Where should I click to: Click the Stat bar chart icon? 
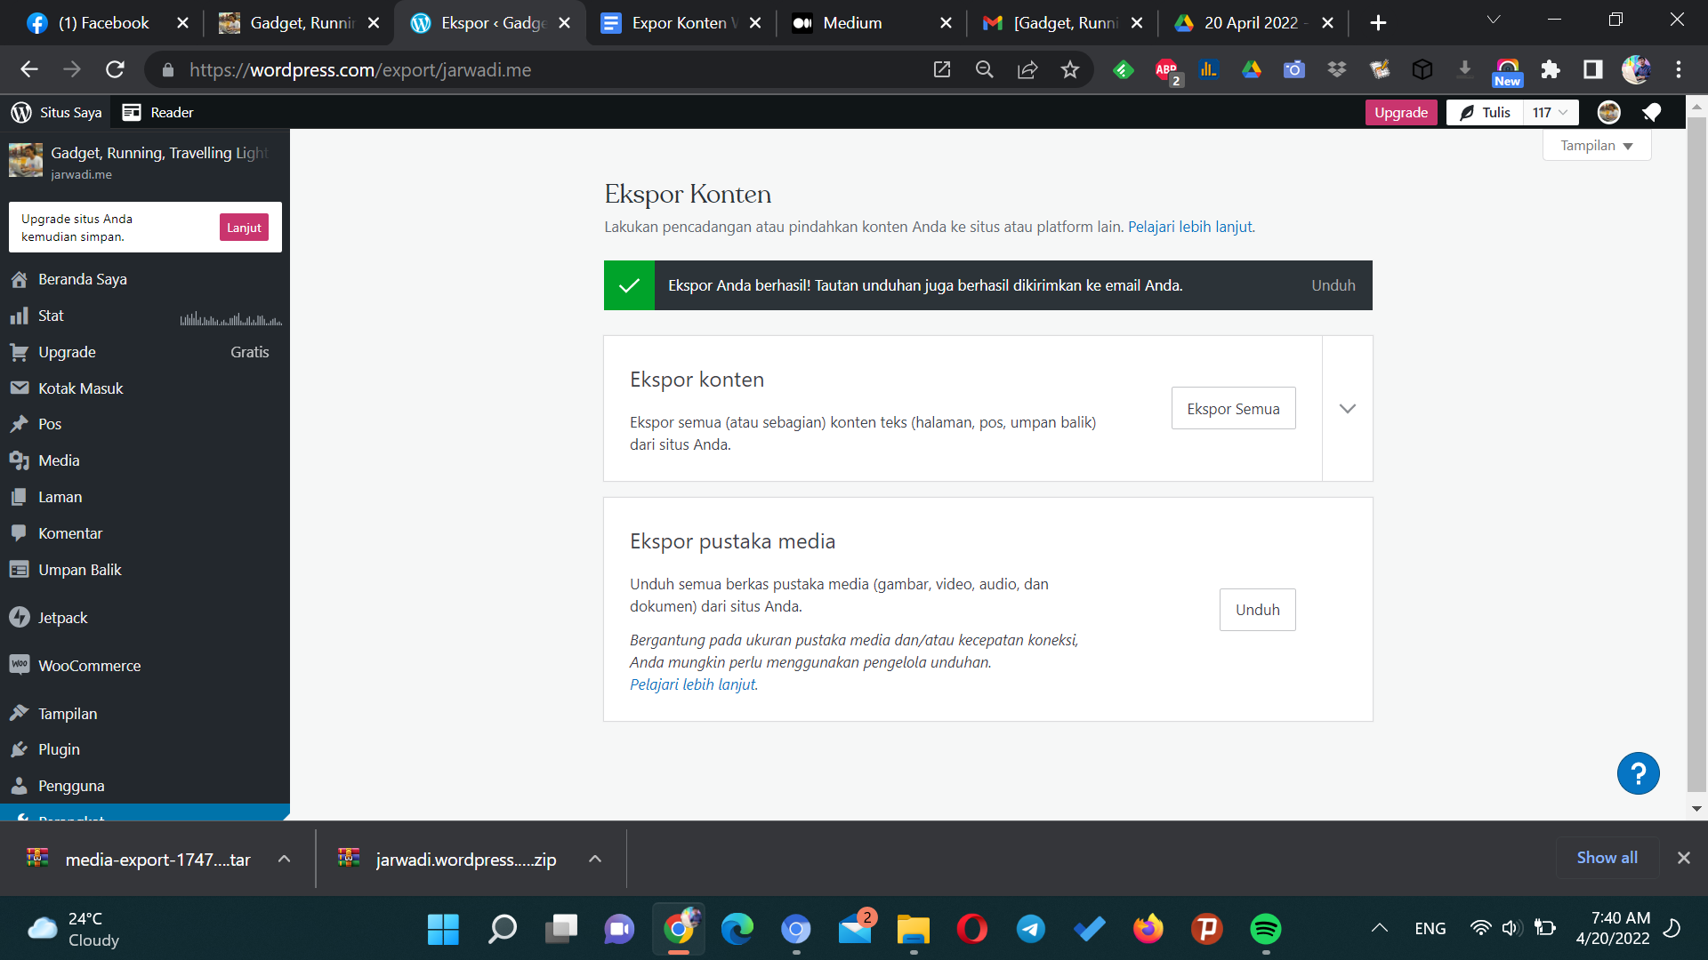[19, 316]
